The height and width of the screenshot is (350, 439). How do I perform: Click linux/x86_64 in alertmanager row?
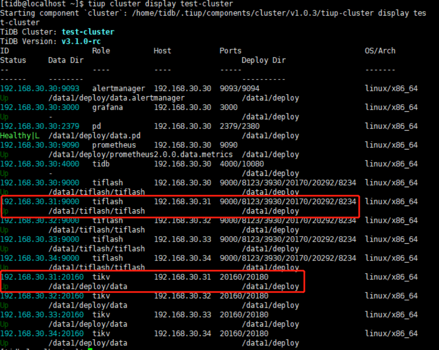tap(391, 88)
